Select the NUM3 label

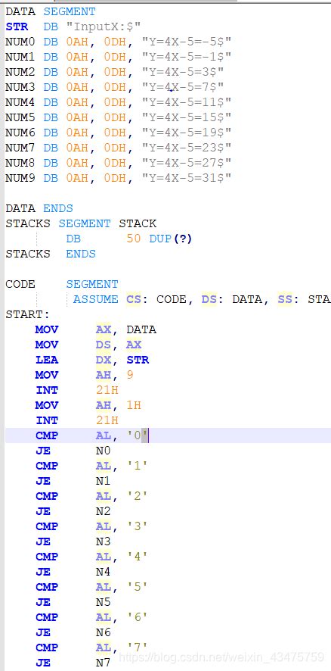[20, 87]
